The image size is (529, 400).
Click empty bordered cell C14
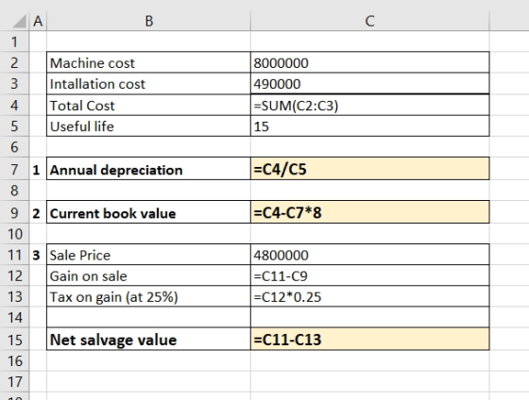(369, 317)
